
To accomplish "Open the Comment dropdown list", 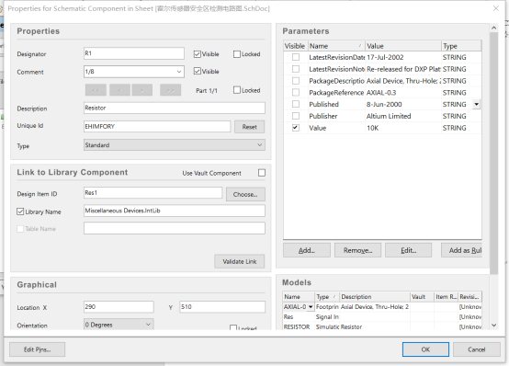I will [x=179, y=72].
